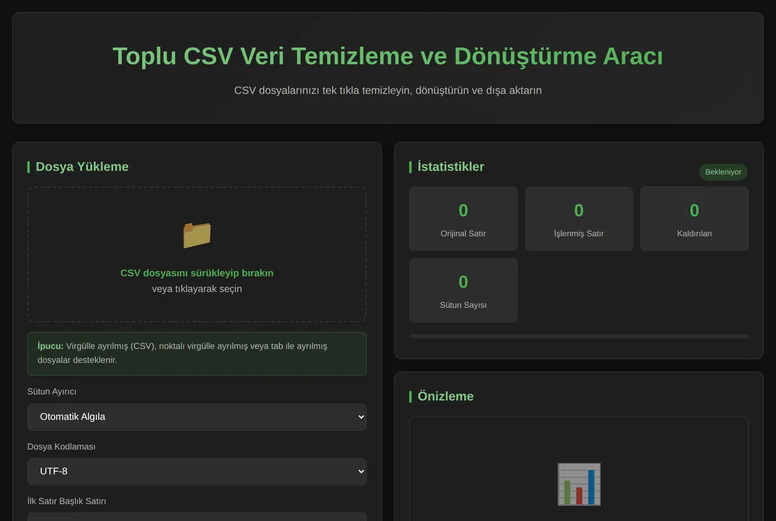776x521 pixels.
Task: Click the Bekleniyor status badge
Action: (723, 172)
